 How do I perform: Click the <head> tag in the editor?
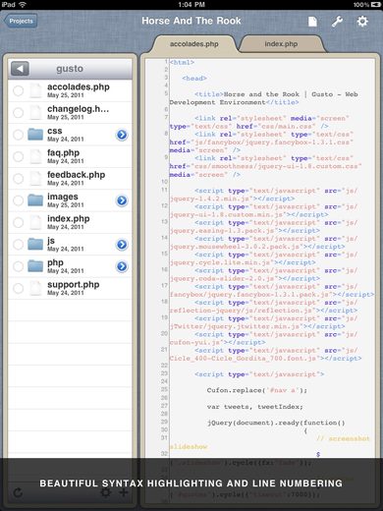coord(194,79)
